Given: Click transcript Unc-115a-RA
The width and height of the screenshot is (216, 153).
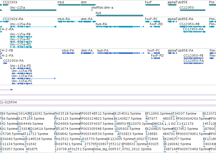Looking at the screenshot, I should [x=20, y=24].
